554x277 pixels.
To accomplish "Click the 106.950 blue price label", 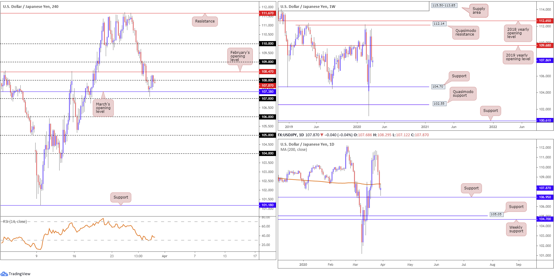I will click(545, 197).
